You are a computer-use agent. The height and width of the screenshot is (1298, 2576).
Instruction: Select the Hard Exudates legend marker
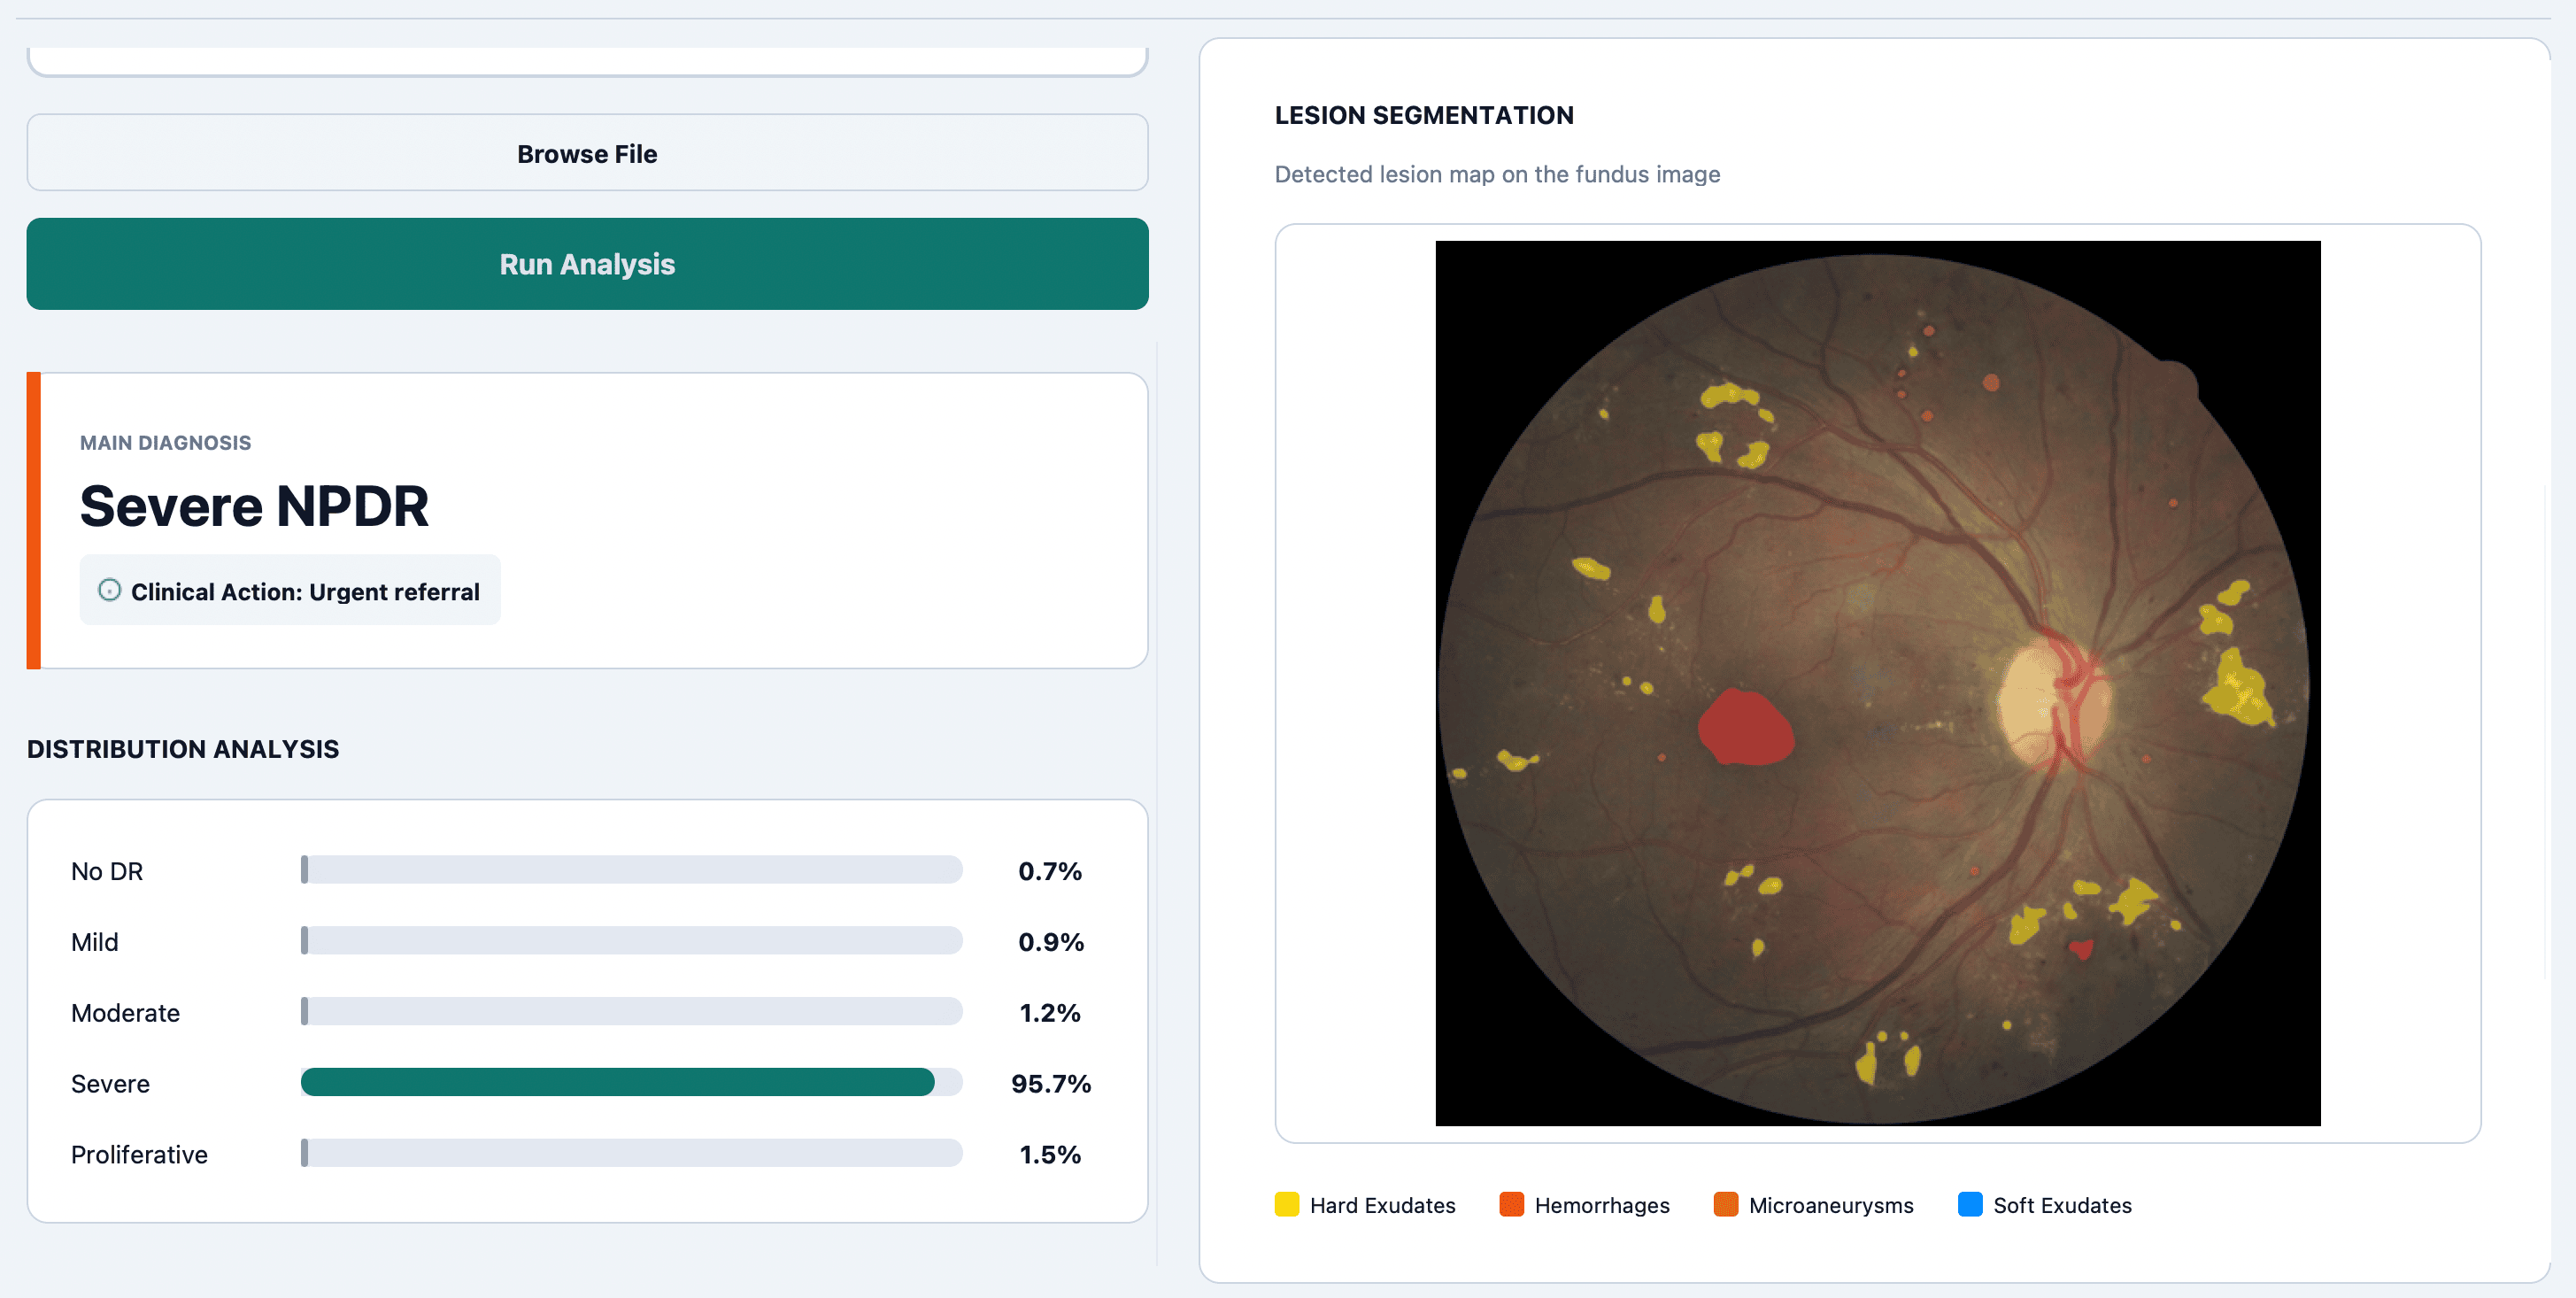[1286, 1204]
